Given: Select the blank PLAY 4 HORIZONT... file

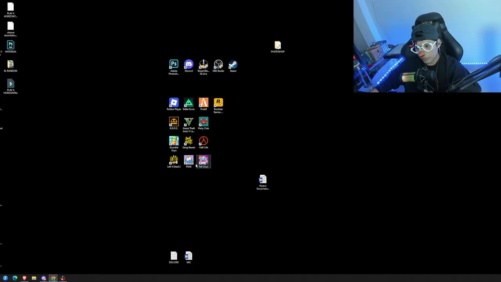Looking at the screenshot, I should coord(11,10).
